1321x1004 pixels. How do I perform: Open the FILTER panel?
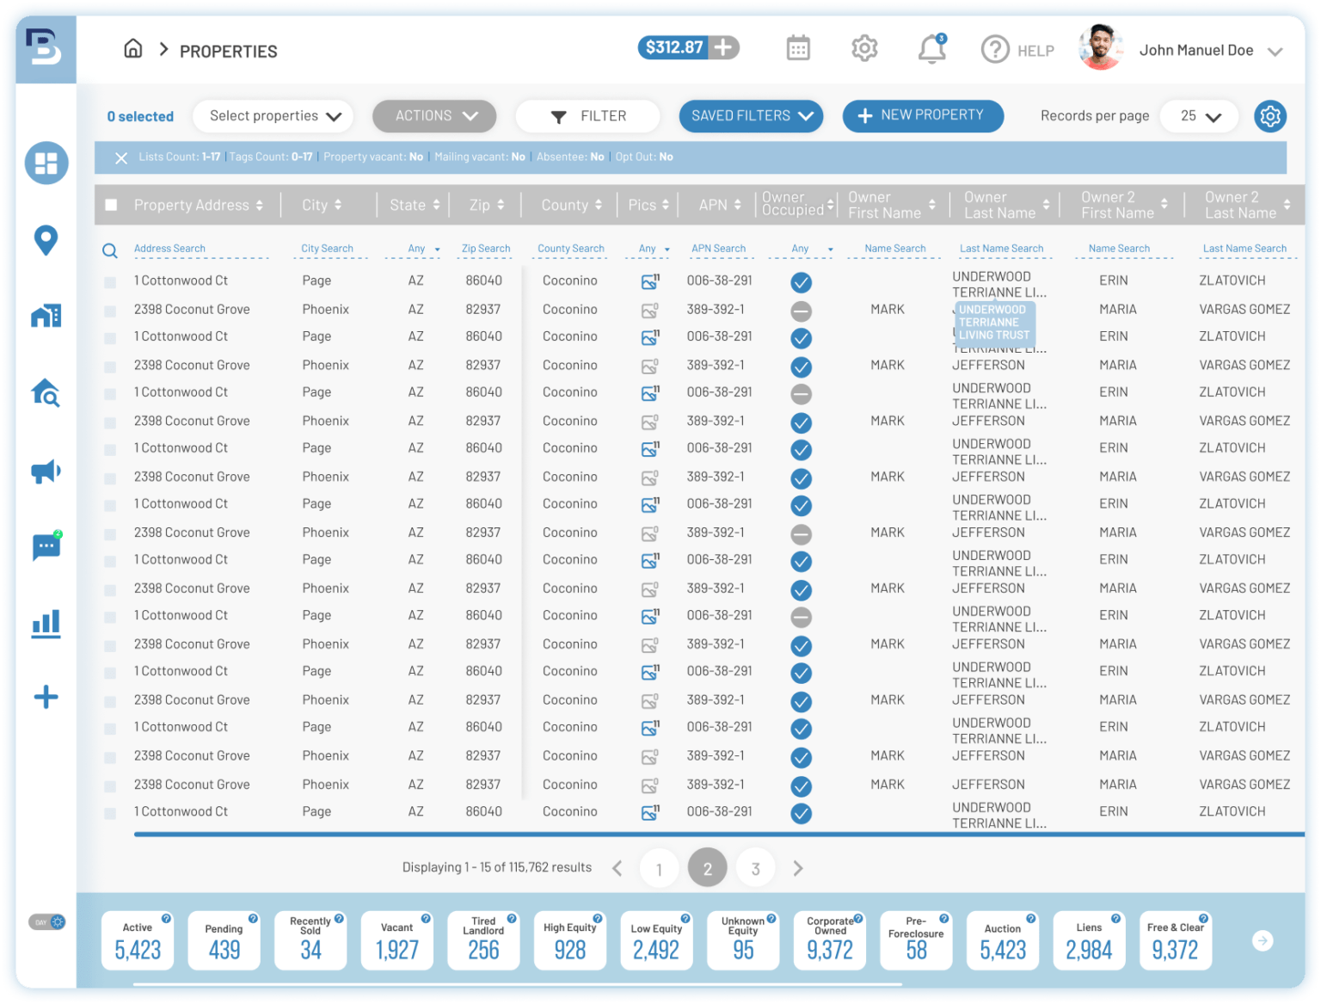point(587,115)
